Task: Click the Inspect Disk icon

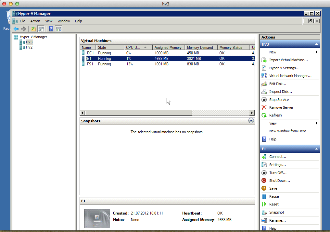Action: (264, 92)
